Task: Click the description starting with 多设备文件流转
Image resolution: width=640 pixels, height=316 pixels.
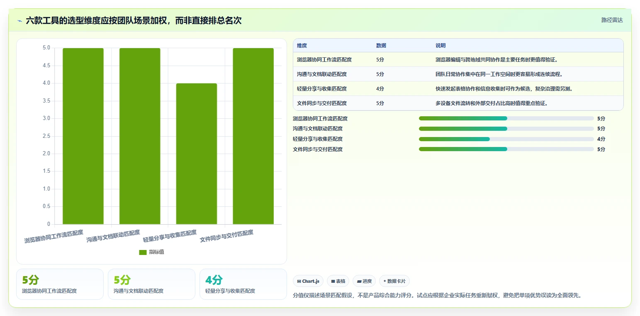Action: [x=492, y=103]
